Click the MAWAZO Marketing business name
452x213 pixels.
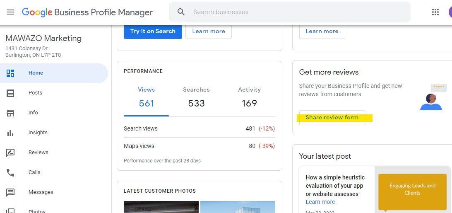click(43, 39)
